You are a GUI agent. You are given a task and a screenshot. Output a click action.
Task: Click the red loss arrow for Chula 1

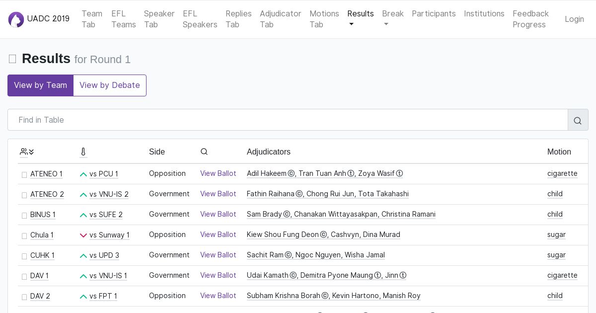[83, 235]
